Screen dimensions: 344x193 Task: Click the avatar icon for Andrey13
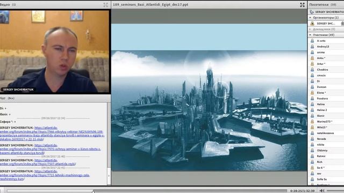coord(312,47)
